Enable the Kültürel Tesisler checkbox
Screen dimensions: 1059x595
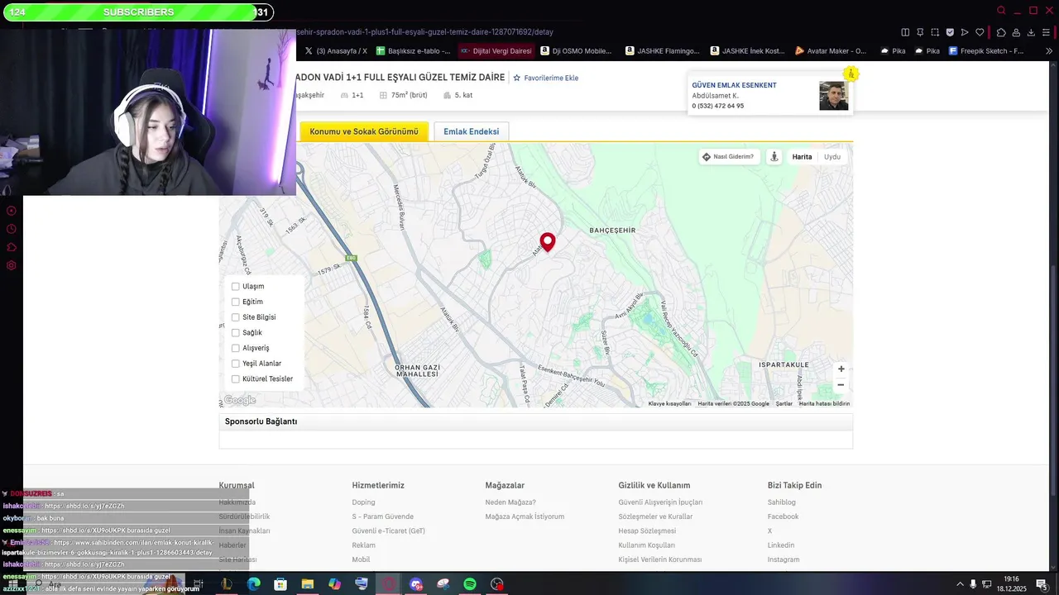coord(235,379)
